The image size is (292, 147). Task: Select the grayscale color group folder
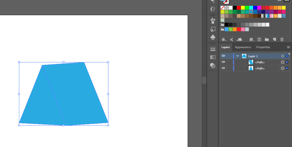pos(222,25)
